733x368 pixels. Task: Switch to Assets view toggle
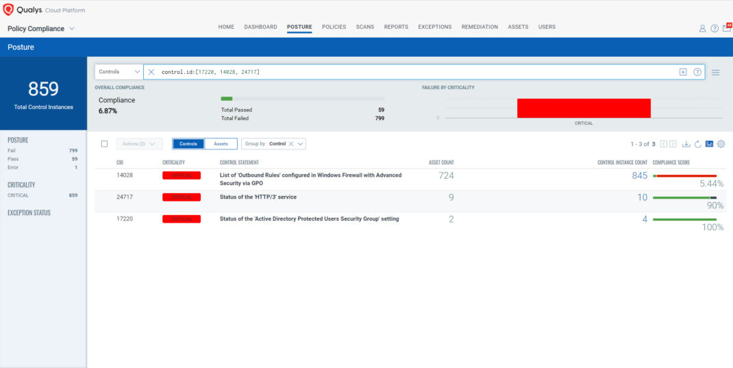pos(221,144)
